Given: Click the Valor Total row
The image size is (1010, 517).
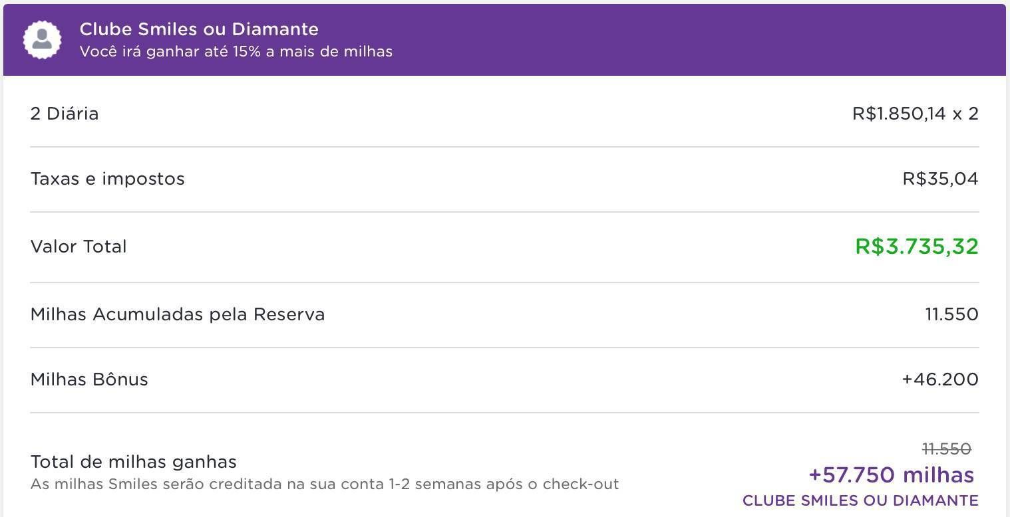Looking at the screenshot, I should (504, 247).
